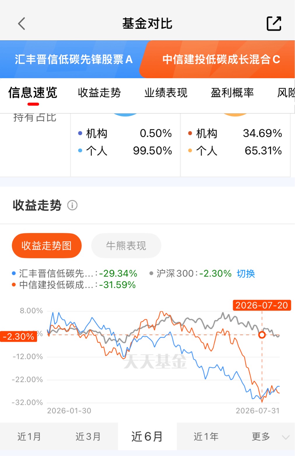This screenshot has width=295, height=456.
Task: Switch to 牛熊表现 view
Action: 126,246
